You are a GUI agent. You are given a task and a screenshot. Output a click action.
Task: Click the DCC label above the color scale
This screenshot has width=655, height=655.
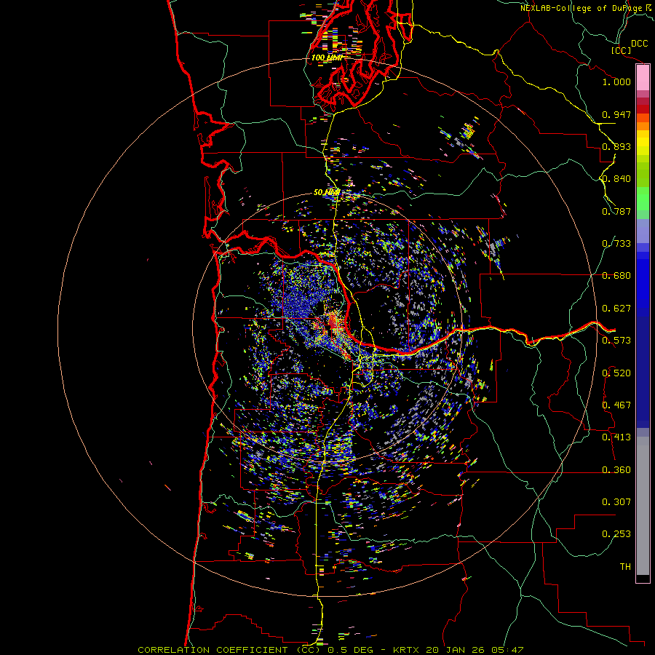(x=639, y=44)
